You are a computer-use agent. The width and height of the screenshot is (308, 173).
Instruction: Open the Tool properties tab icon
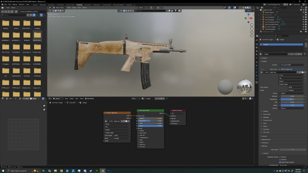257,40
